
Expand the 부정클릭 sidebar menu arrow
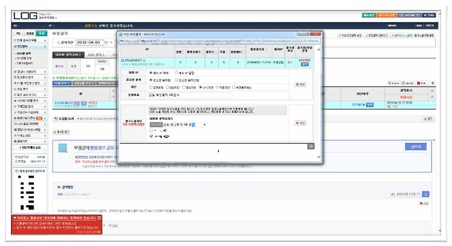click(45, 46)
